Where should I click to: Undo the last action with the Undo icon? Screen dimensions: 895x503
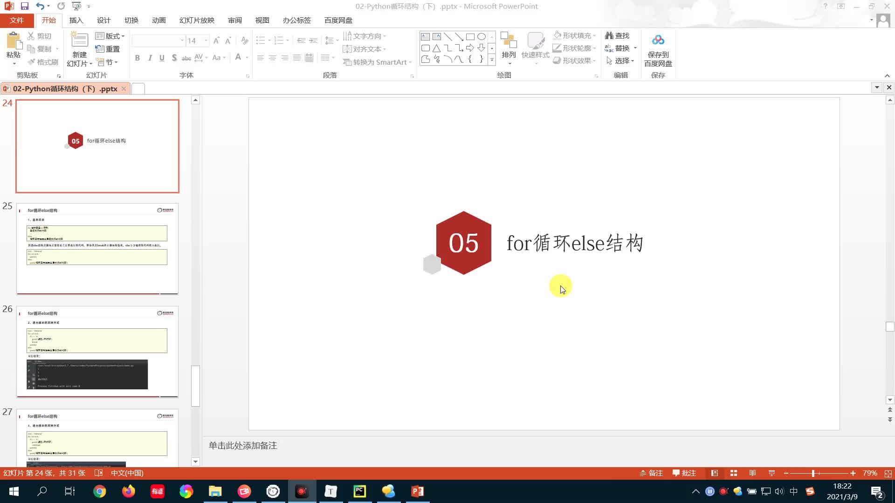coord(40,6)
